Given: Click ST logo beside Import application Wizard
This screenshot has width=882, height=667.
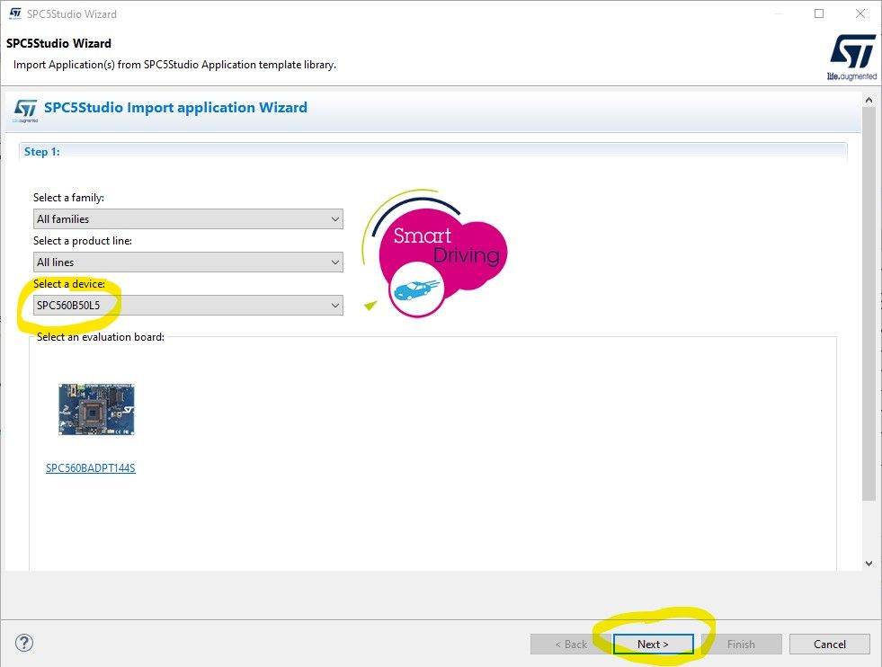Looking at the screenshot, I should [25, 110].
